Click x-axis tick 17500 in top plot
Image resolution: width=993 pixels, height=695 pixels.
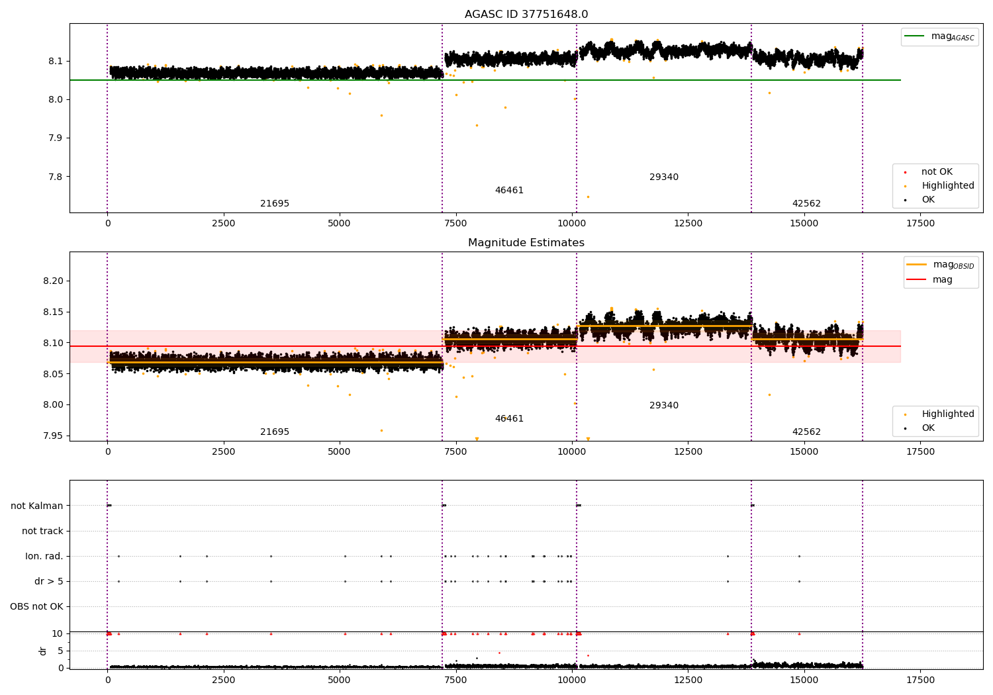[x=920, y=224]
